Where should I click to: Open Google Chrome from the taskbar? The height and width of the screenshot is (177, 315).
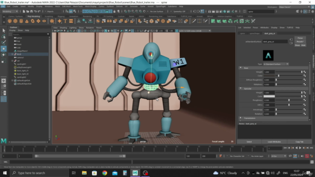click(x=104, y=173)
